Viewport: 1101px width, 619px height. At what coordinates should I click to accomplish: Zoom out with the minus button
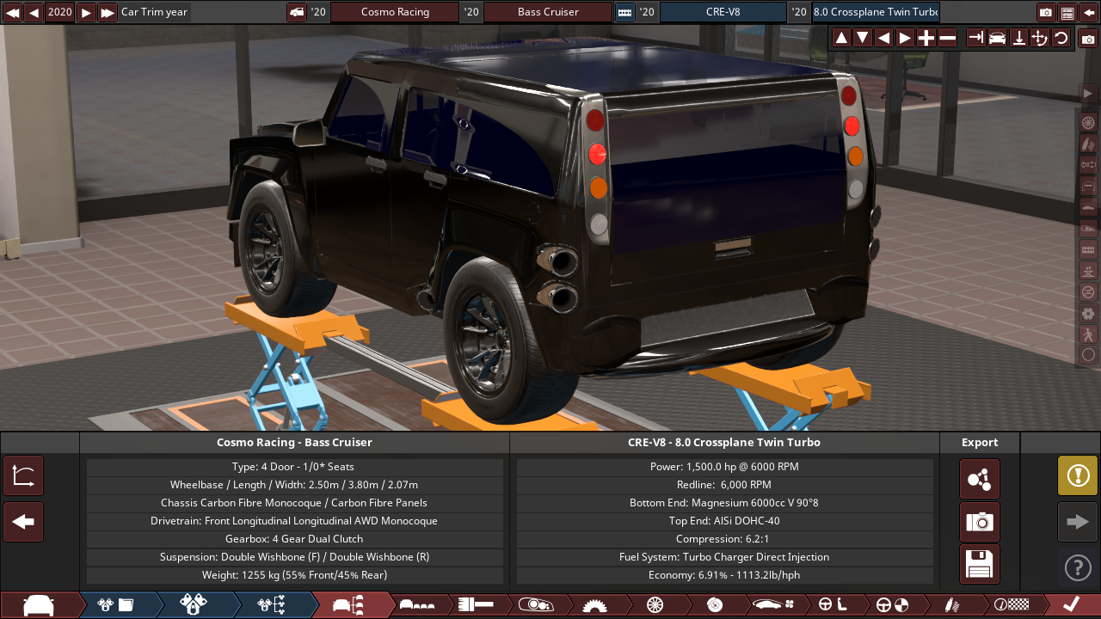948,38
